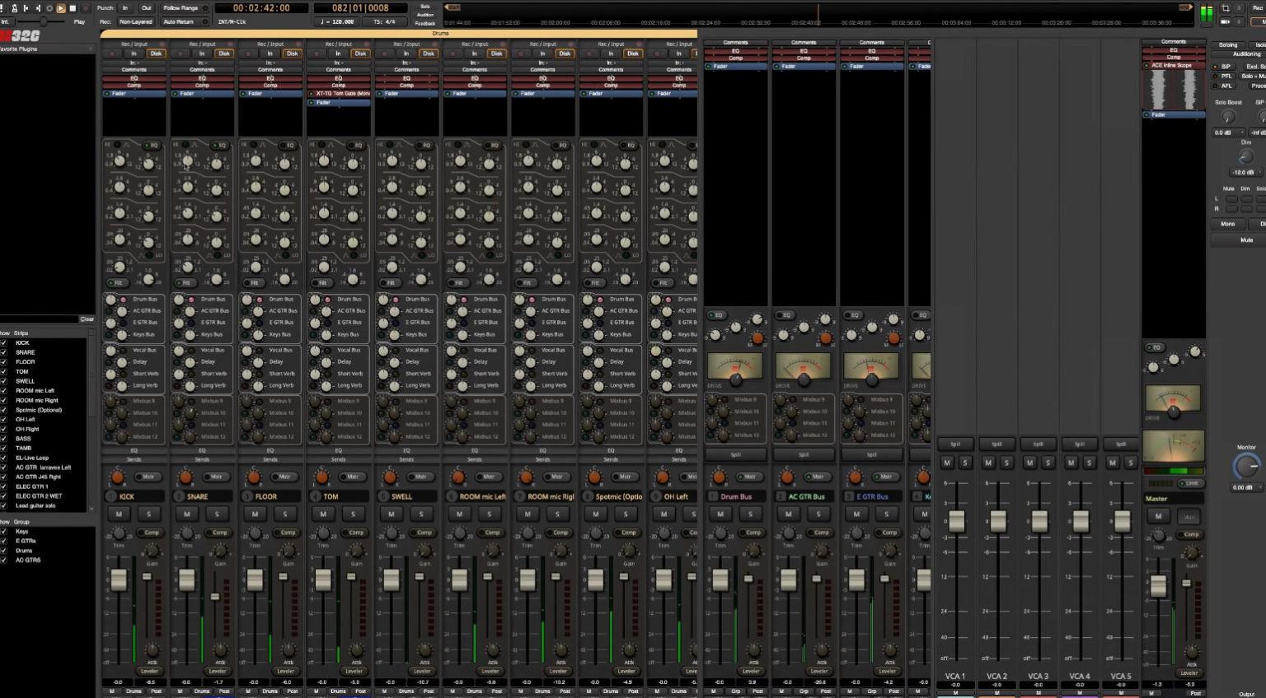Viewport: 1266px width, 698px height.
Task: Click the orange pan knob on the SNARE strip
Action: click(185, 477)
